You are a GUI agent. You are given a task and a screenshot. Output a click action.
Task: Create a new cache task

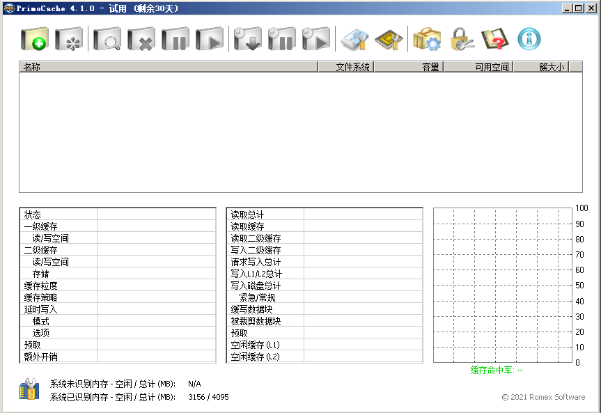[34, 39]
